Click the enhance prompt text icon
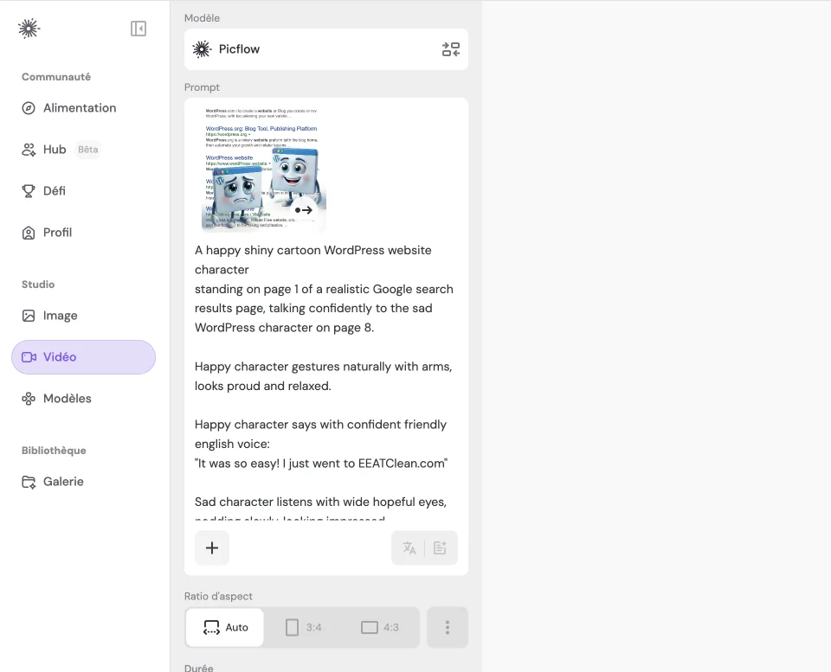Screen dimensions: 831x672 [x=440, y=548]
